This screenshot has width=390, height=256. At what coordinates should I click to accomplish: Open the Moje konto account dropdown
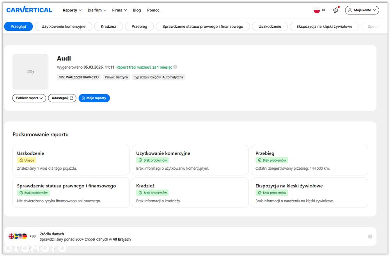[362, 10]
